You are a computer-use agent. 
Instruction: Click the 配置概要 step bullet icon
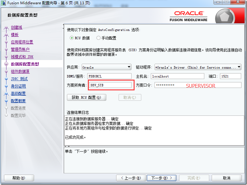pyautogui.click(x=6, y=101)
